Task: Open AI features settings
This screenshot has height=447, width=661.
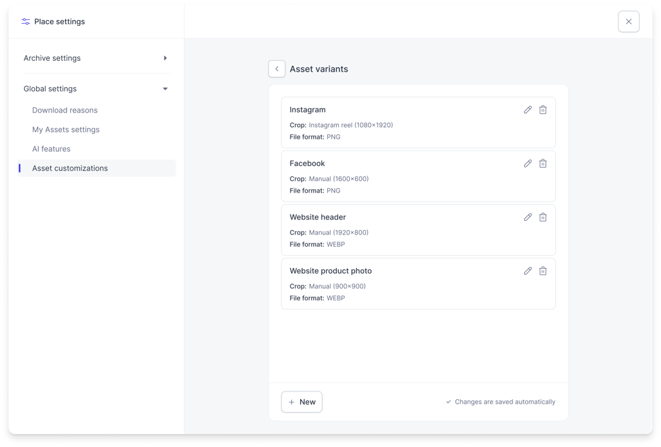Action: pos(52,149)
